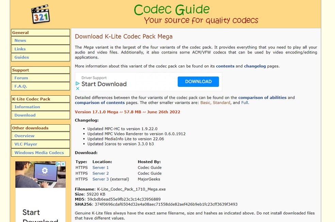The width and height of the screenshot is (335, 222).
Task: Open Windows Media Codecs in the sidebar
Action: pos(41,153)
